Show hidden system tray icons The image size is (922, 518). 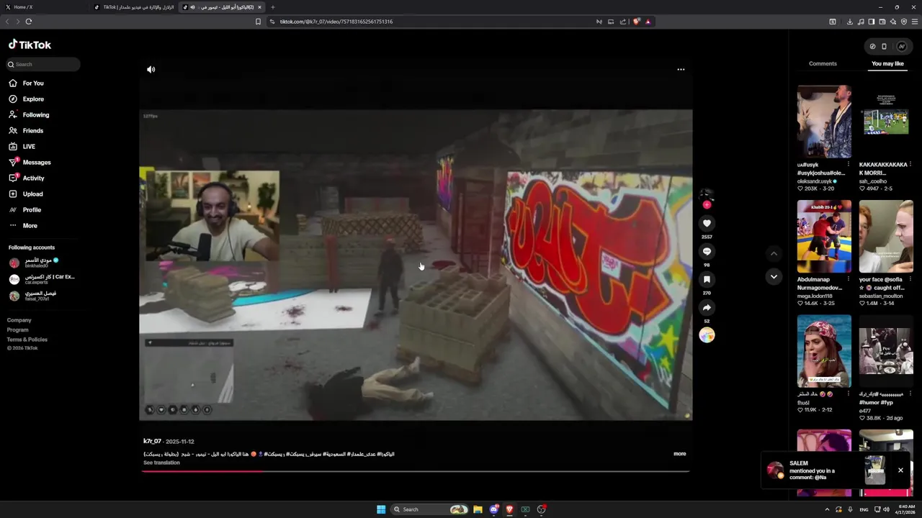(827, 509)
